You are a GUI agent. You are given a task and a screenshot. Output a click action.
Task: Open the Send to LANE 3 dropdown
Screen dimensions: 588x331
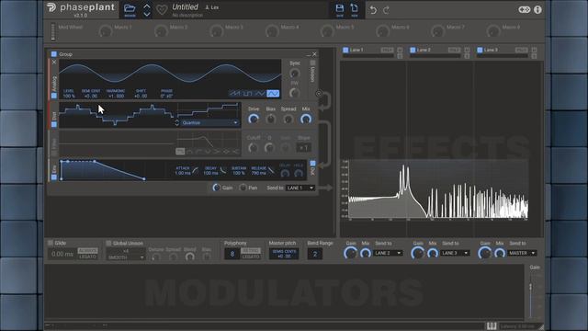click(x=455, y=253)
